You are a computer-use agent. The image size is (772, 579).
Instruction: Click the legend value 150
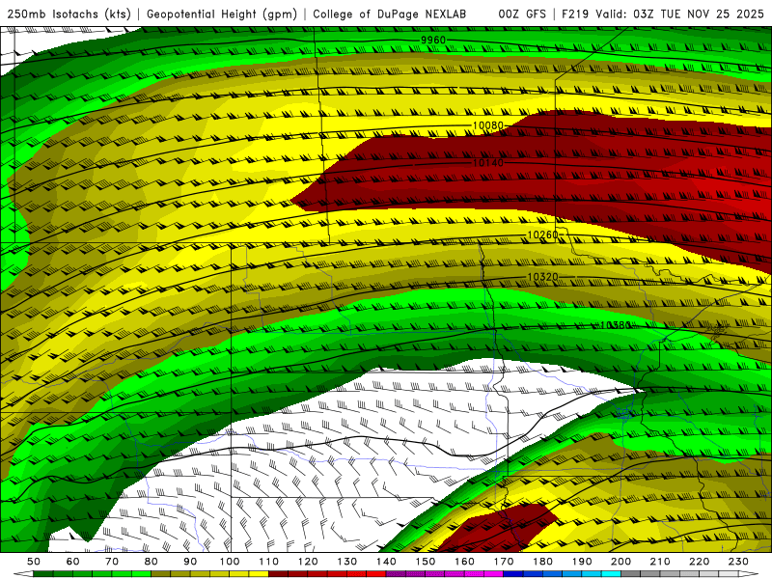pos(425,562)
